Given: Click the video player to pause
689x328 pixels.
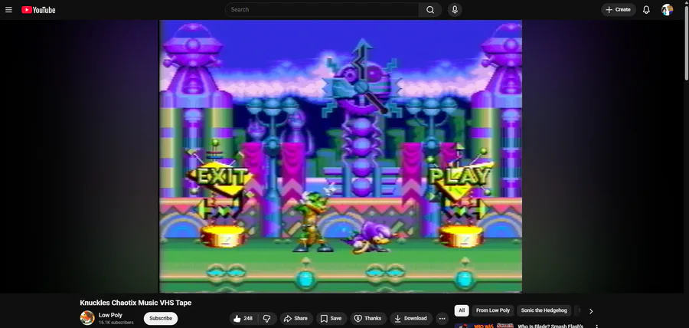Looking at the screenshot, I should [x=341, y=156].
